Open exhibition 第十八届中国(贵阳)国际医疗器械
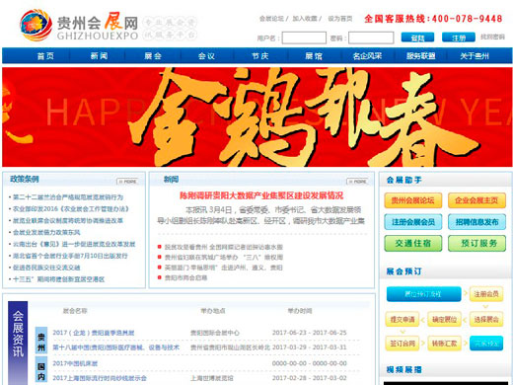The width and height of the screenshot is (513, 385). pyautogui.click(x=115, y=347)
